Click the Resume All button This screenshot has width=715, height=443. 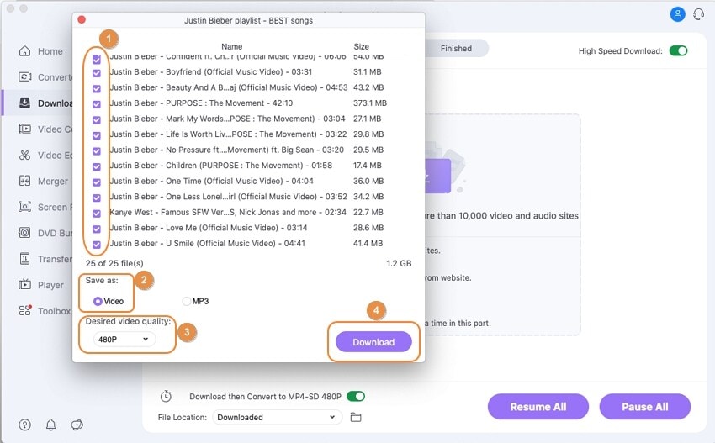tap(538, 407)
